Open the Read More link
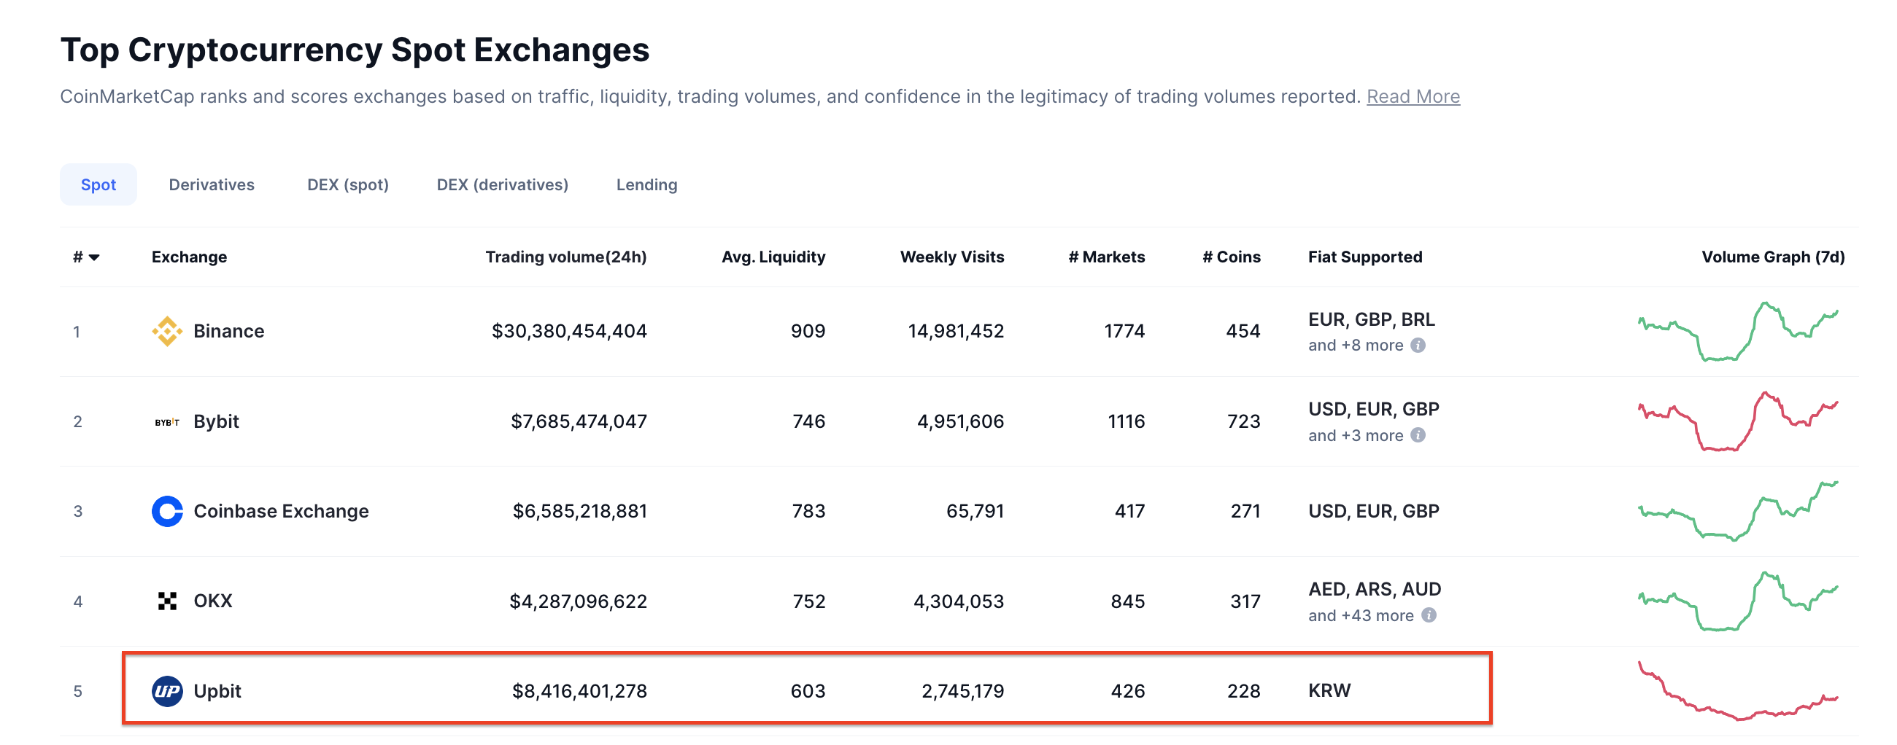The width and height of the screenshot is (1897, 745). tap(1413, 97)
